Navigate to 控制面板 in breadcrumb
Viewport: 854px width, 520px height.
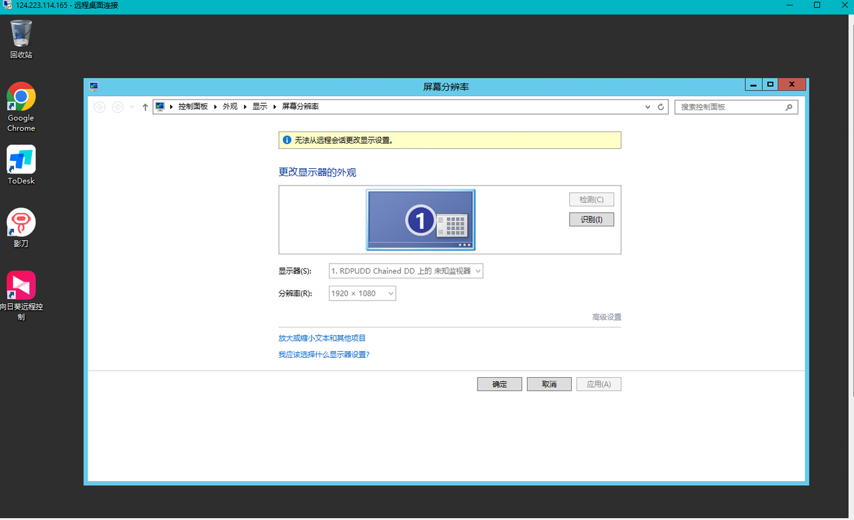click(193, 107)
